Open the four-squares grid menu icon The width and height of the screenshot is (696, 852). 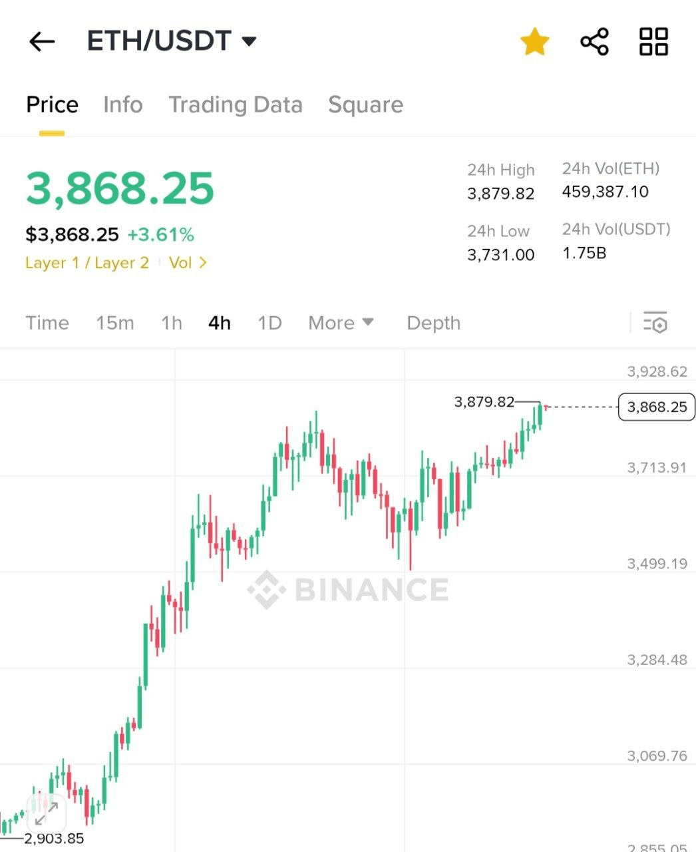click(653, 42)
